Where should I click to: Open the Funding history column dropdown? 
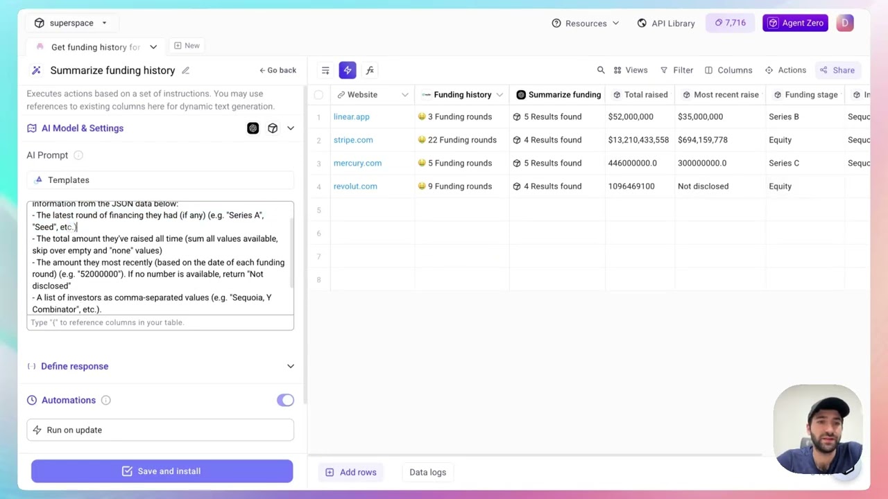click(499, 95)
